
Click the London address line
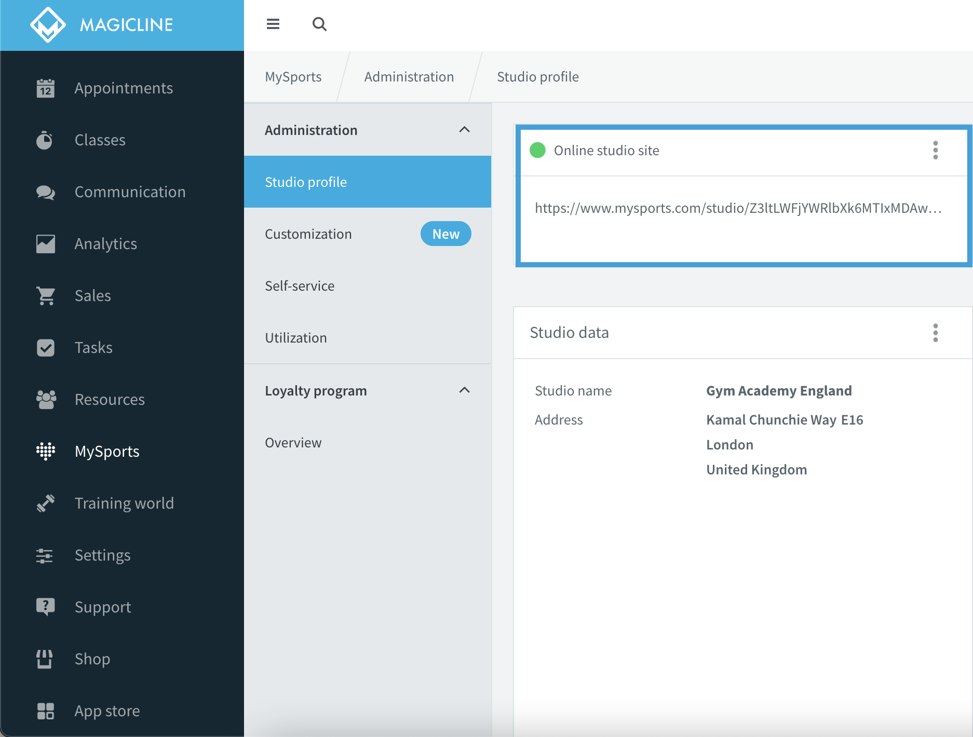coord(729,445)
